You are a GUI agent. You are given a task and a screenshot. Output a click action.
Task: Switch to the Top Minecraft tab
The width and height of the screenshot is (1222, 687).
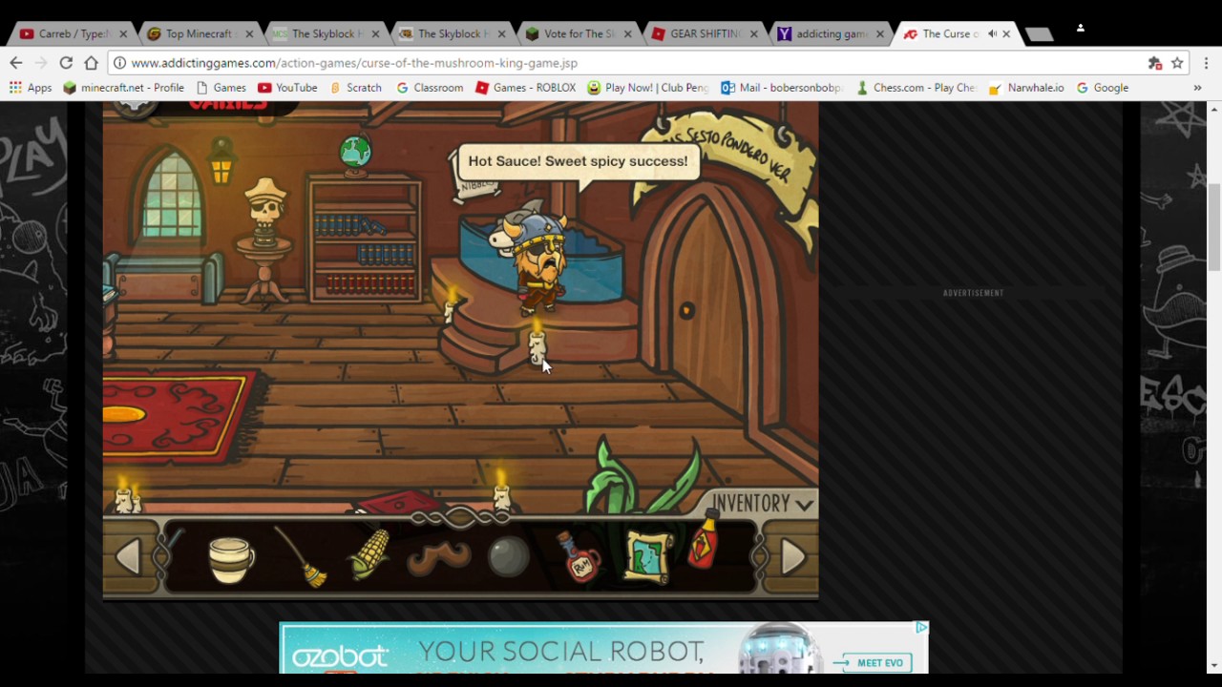(x=198, y=33)
